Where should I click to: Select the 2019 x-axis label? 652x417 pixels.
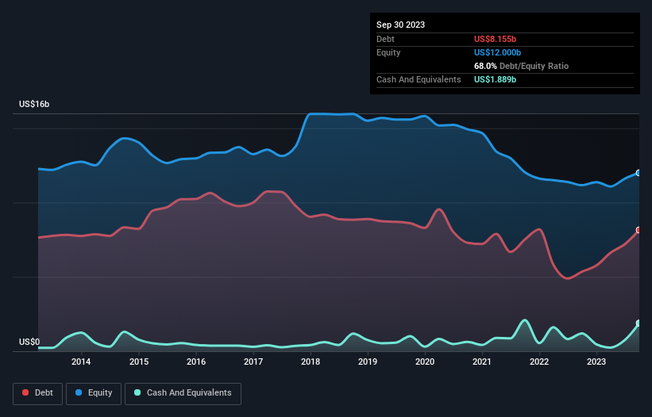click(x=368, y=362)
